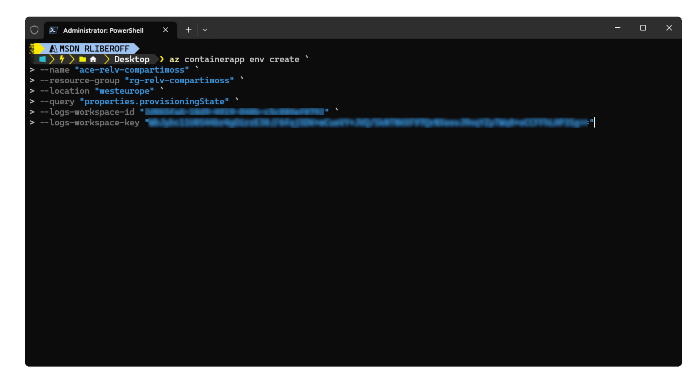697x381 pixels.
Task: Click the --name parameter
Action: (x=54, y=70)
